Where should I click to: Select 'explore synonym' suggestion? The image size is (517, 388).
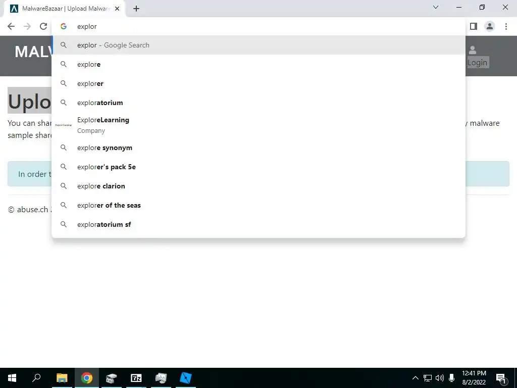point(258,148)
